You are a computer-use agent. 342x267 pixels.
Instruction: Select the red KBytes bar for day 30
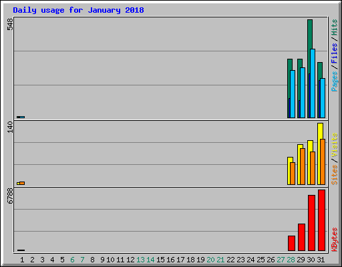click(311, 223)
